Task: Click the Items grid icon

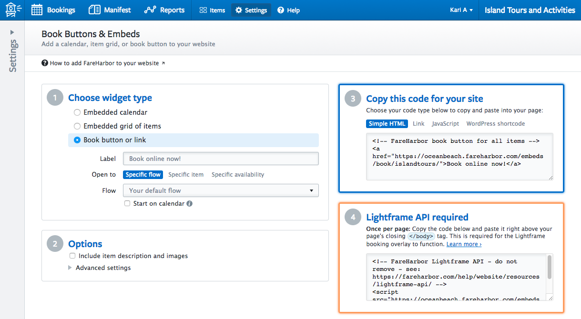Action: [x=203, y=10]
